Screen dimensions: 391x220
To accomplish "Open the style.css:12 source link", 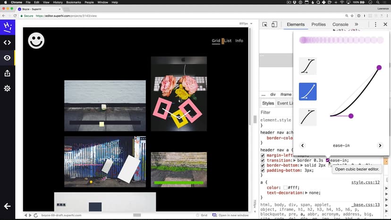I will click(x=365, y=182).
